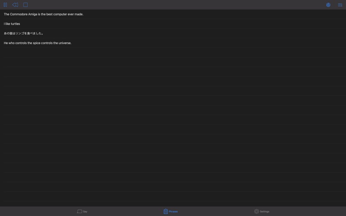This screenshot has height=216, width=346.
Task: Tap the Japanese phrase about the cat
Action: pos(173,33)
